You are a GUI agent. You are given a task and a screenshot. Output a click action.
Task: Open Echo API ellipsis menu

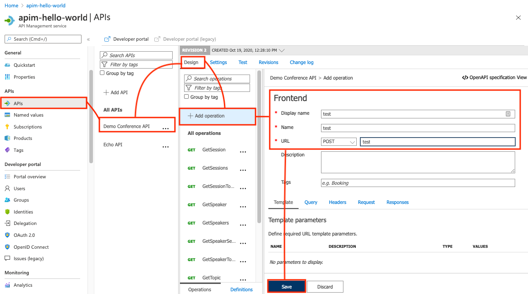(x=166, y=147)
